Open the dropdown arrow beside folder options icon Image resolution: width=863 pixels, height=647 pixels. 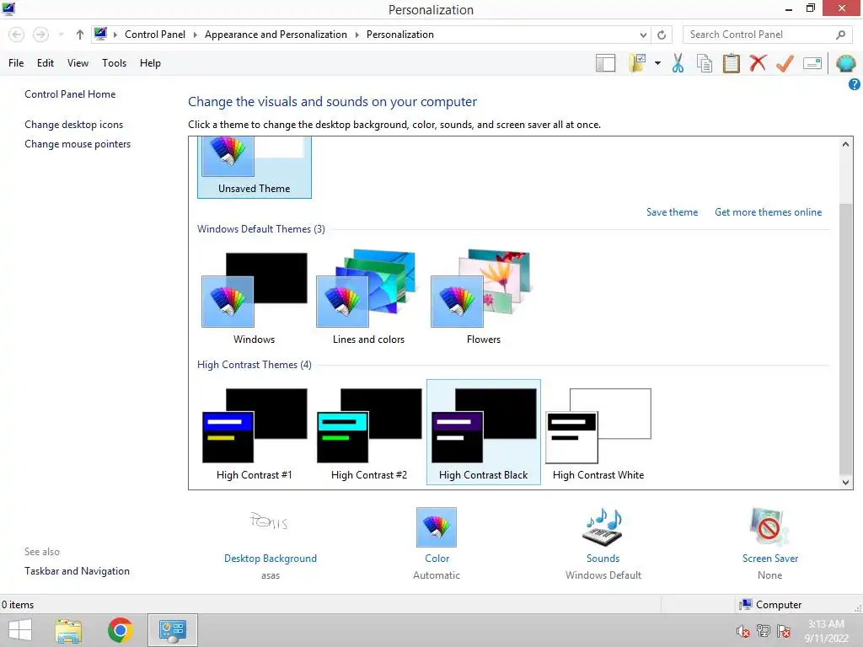(x=657, y=63)
